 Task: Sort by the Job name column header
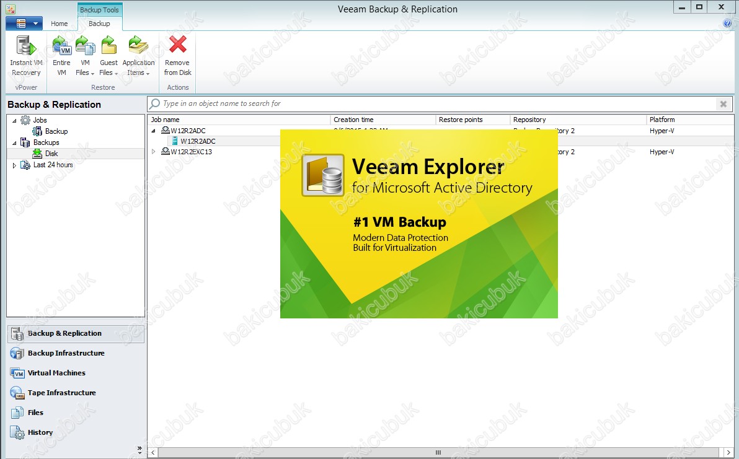(239, 120)
